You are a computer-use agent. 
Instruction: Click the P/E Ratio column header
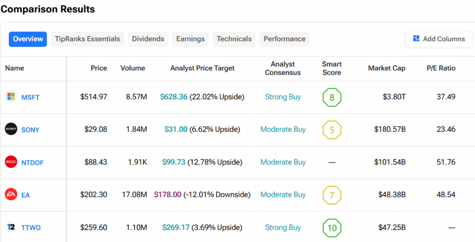441,68
